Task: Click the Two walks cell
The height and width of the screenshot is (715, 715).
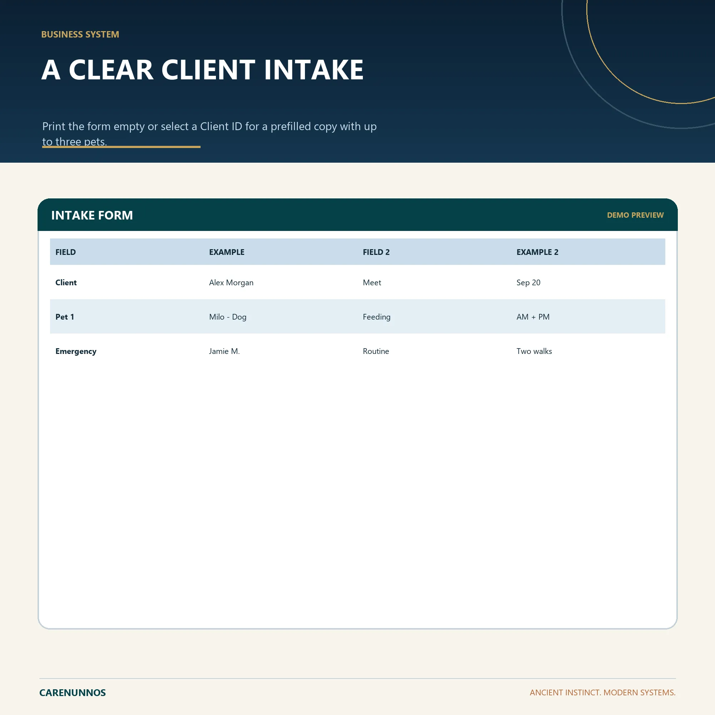Action: (534, 351)
